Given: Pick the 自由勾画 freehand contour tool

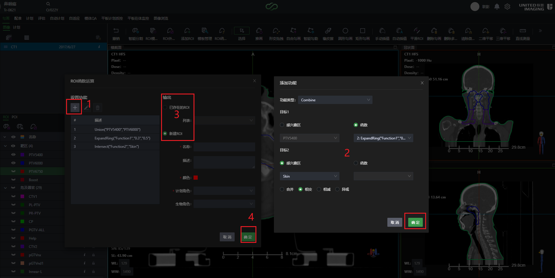Looking at the screenshot, I should coord(293,34).
